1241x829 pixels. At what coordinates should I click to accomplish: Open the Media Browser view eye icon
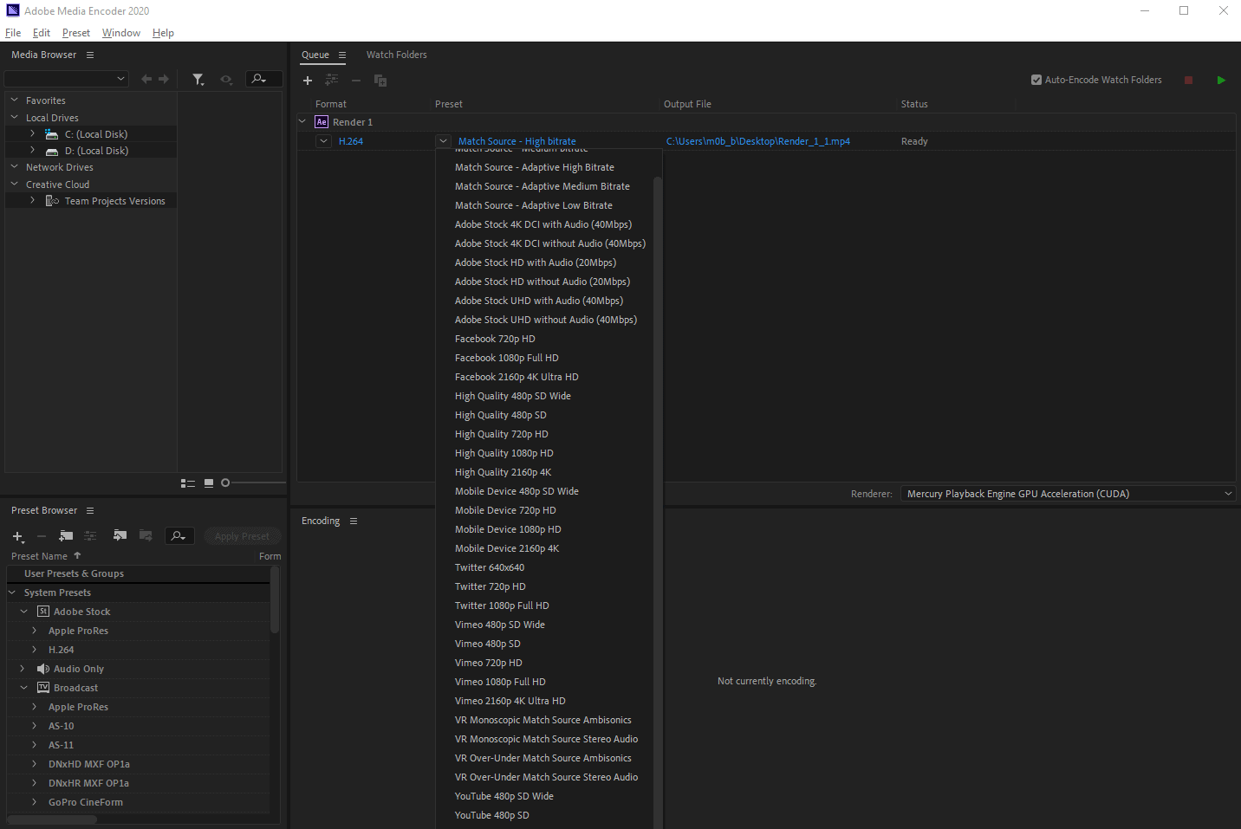[x=226, y=79]
